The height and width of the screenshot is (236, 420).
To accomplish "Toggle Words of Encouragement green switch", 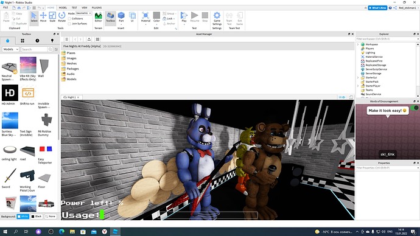I will click(x=415, y=108).
